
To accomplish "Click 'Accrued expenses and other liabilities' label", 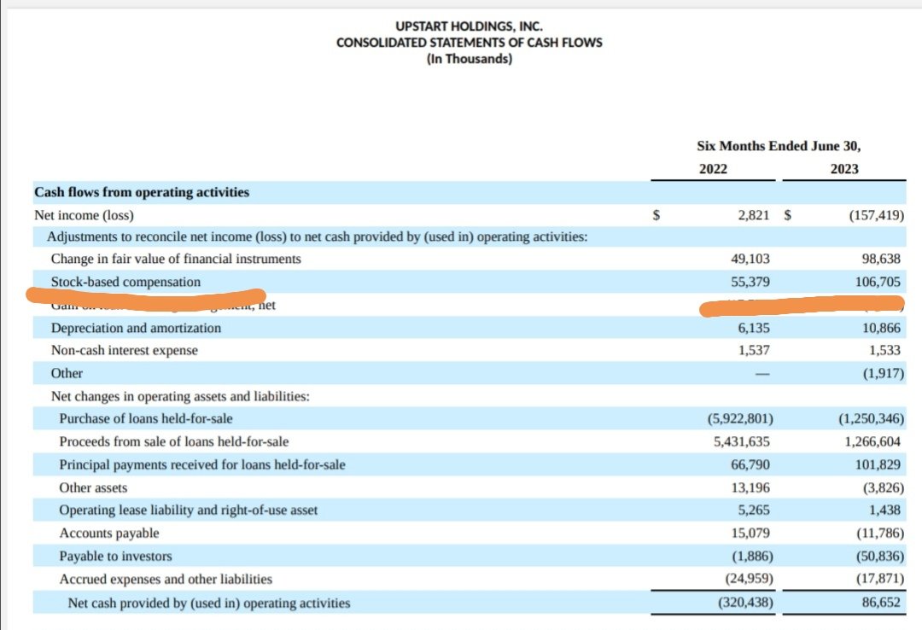I will pos(166,580).
